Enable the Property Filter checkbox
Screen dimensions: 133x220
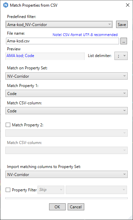pos(8,190)
